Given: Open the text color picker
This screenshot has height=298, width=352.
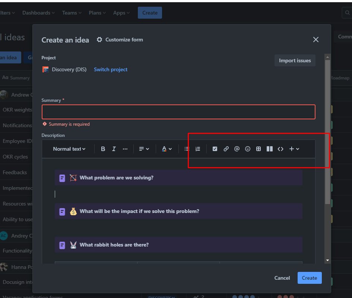Looking at the screenshot, I should [167, 149].
